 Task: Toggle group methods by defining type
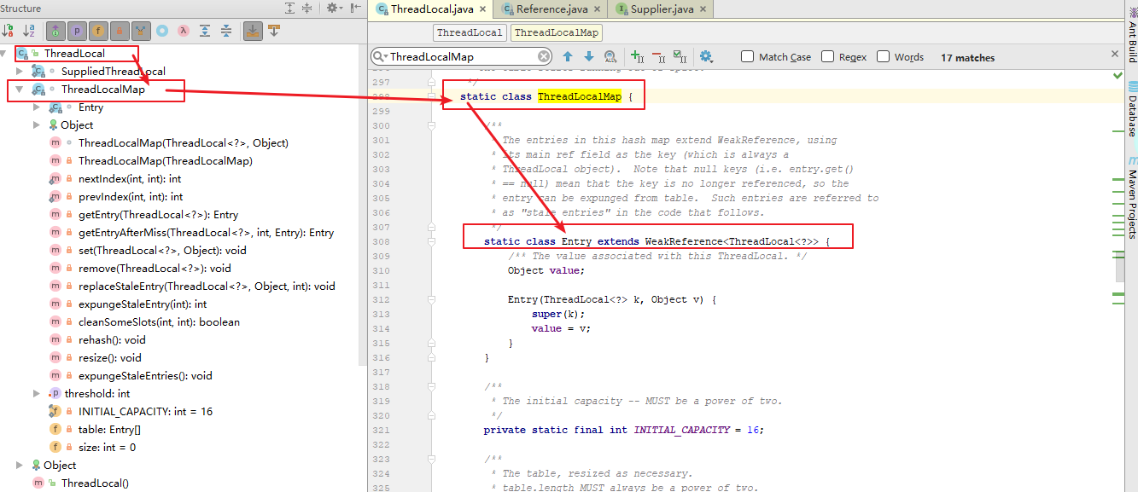[141, 31]
